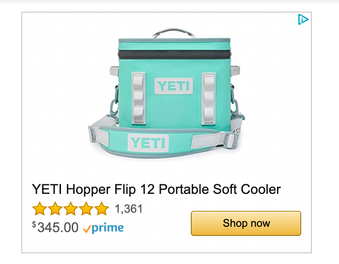
Task: Click the third rating star
Action: coord(70,209)
